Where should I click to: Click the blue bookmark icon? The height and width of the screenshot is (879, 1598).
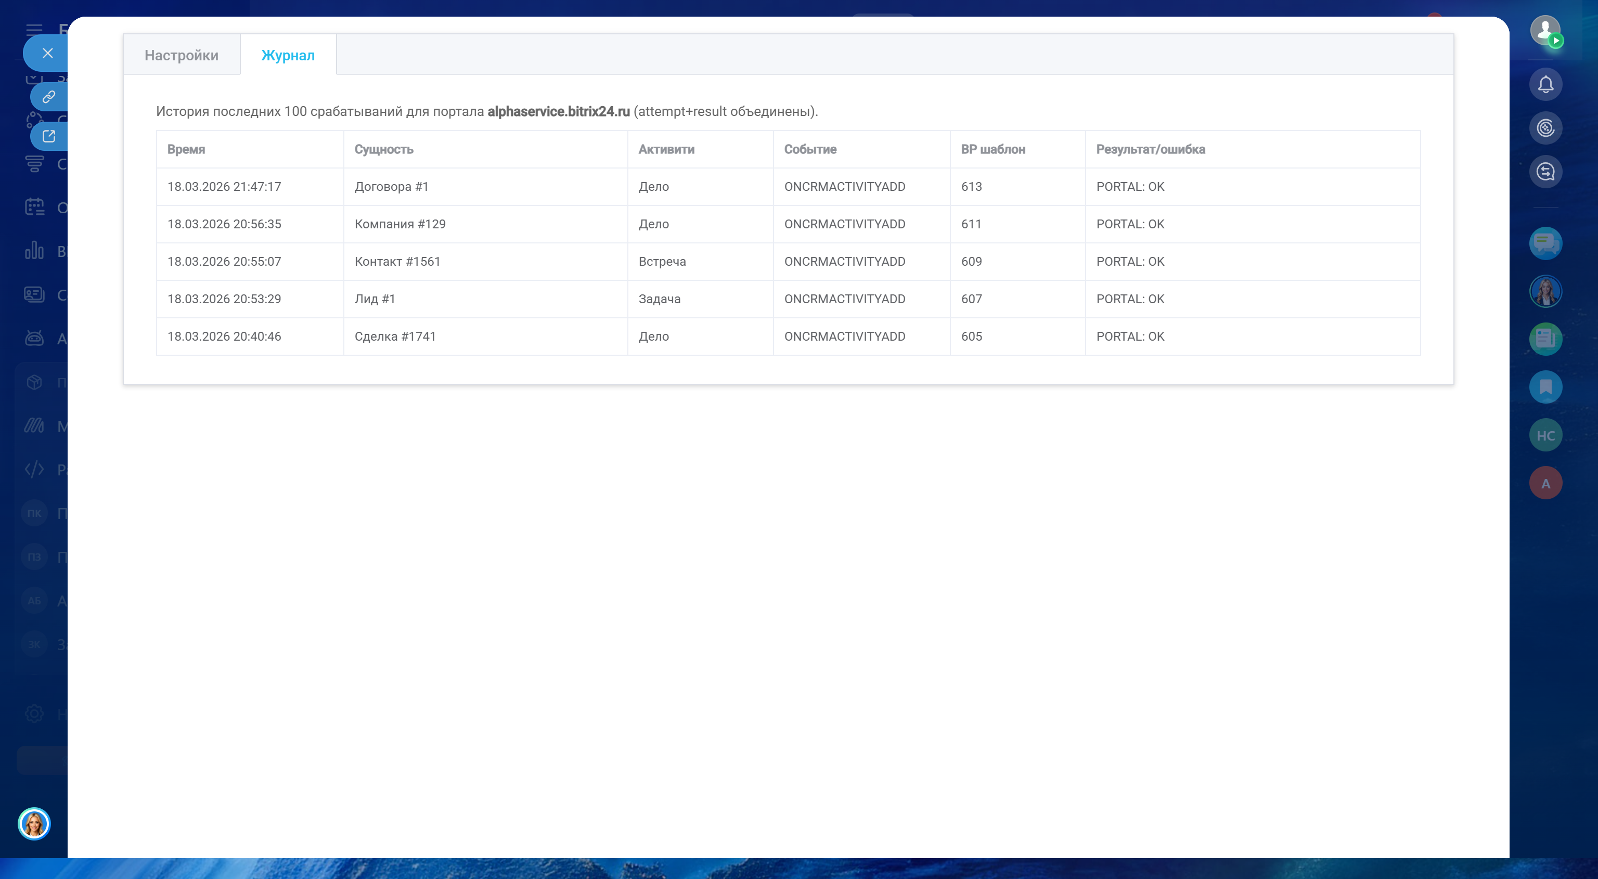[1545, 387]
